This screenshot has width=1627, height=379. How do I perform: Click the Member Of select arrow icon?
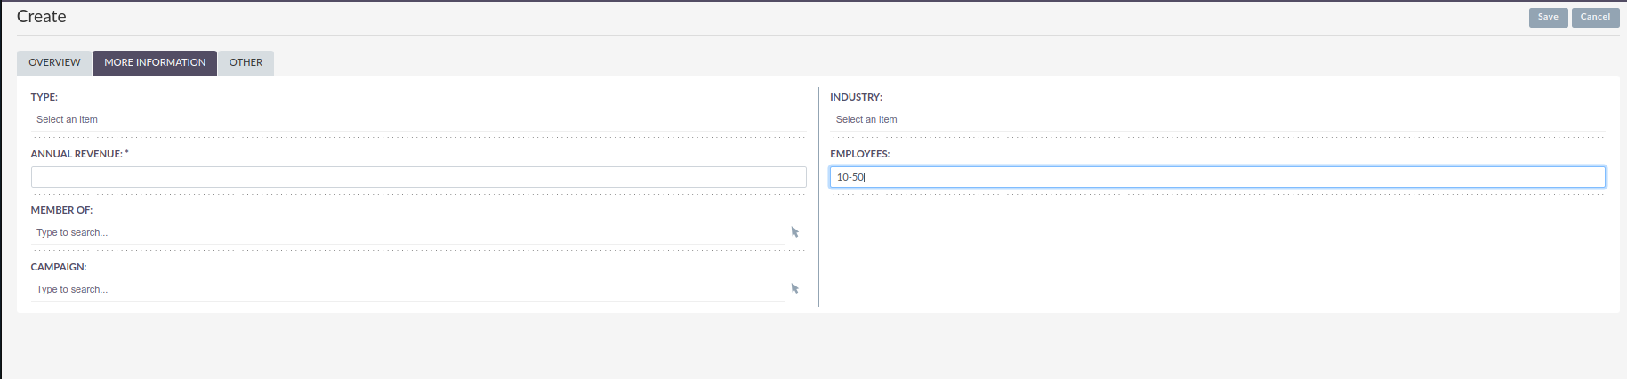pyautogui.click(x=794, y=232)
